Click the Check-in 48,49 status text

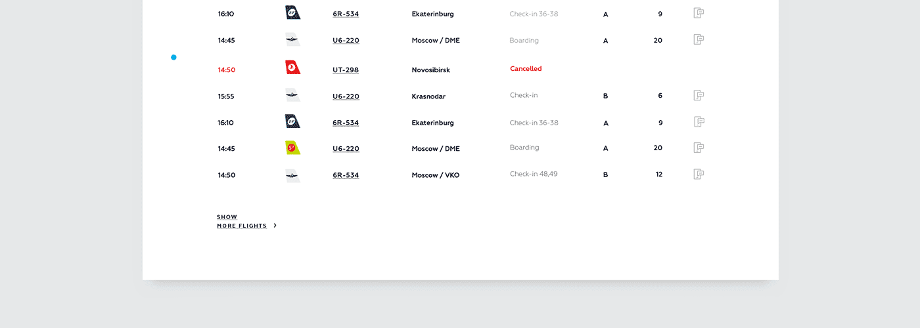tap(534, 174)
